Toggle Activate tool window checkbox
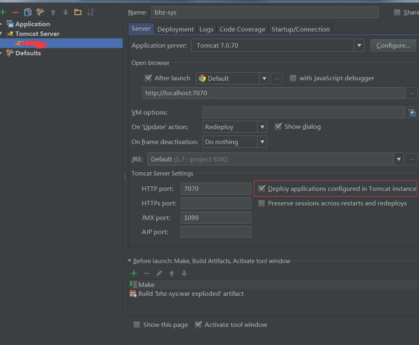 click(x=198, y=324)
